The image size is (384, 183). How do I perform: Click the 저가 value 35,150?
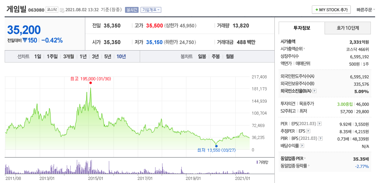[x=154, y=42]
